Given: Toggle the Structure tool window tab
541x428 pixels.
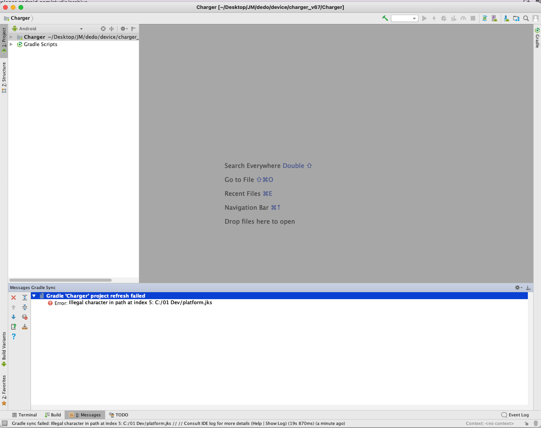Looking at the screenshot, I should point(4,77).
